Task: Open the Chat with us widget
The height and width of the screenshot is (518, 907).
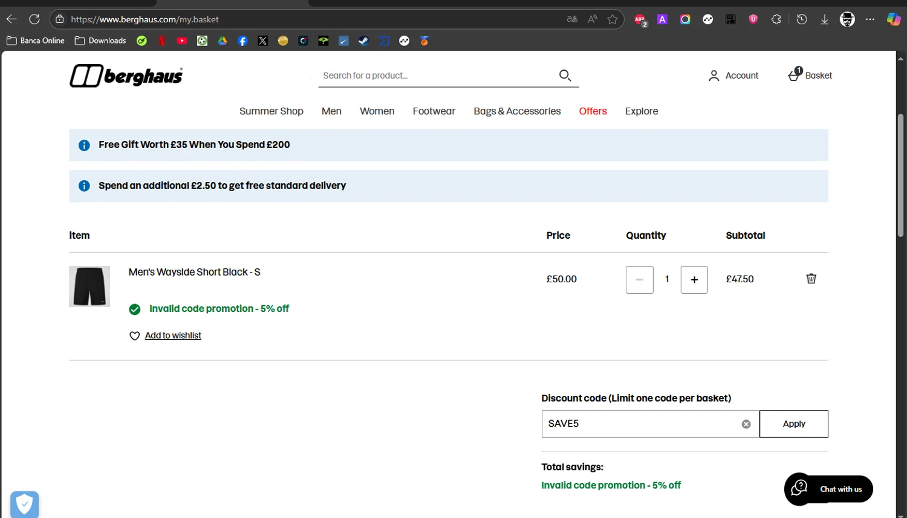Action: coord(828,489)
